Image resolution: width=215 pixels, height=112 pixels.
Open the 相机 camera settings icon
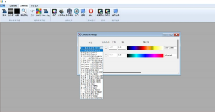54,12
